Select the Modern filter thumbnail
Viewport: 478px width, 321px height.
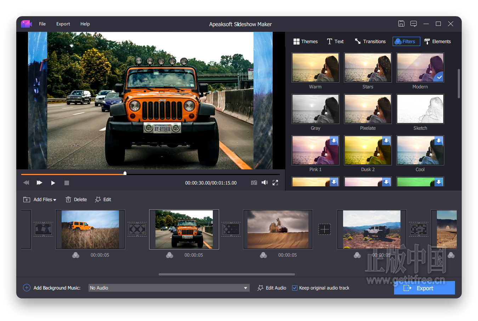[420, 68]
